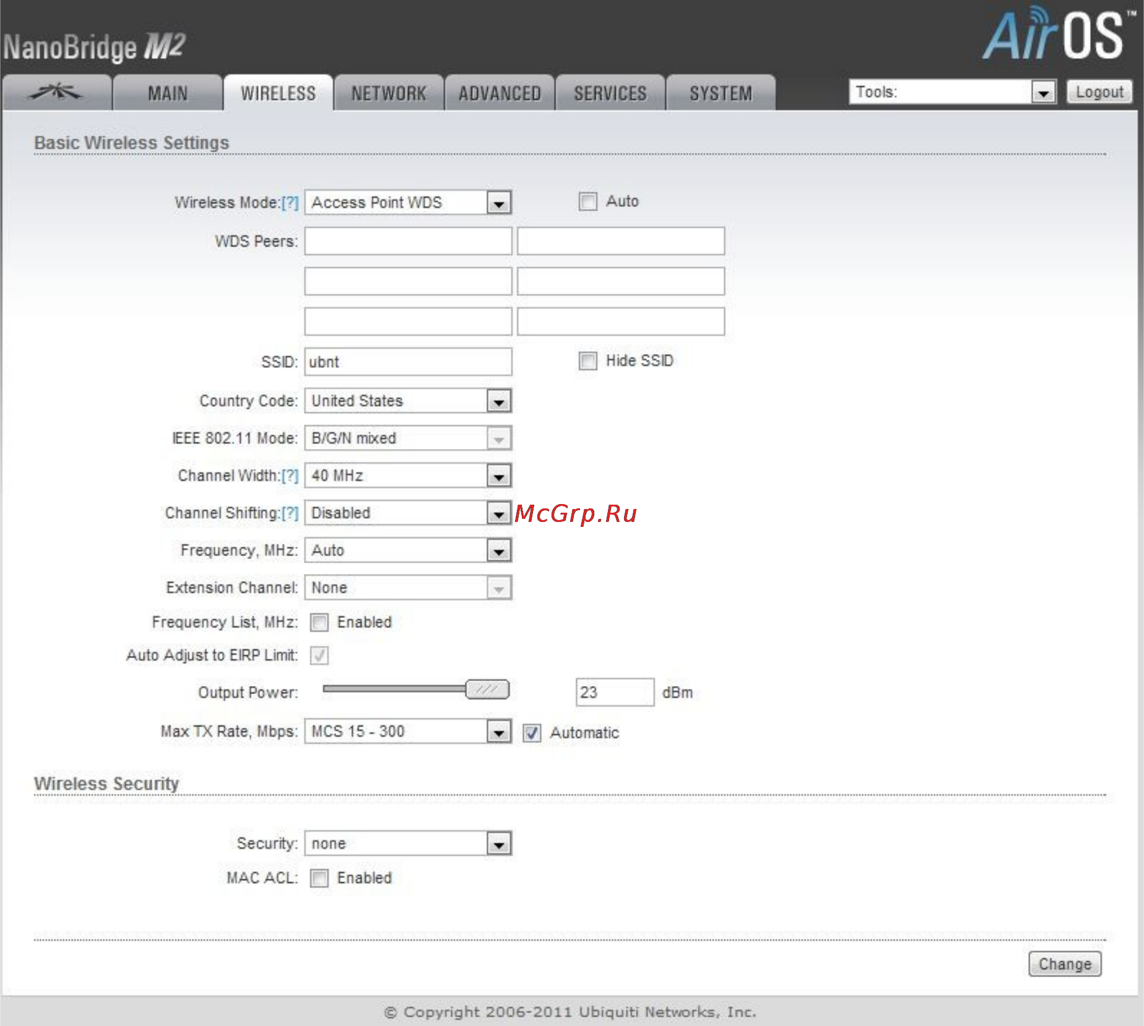
Task: Enable the MAC ACL checkbox
Action: pos(319,879)
